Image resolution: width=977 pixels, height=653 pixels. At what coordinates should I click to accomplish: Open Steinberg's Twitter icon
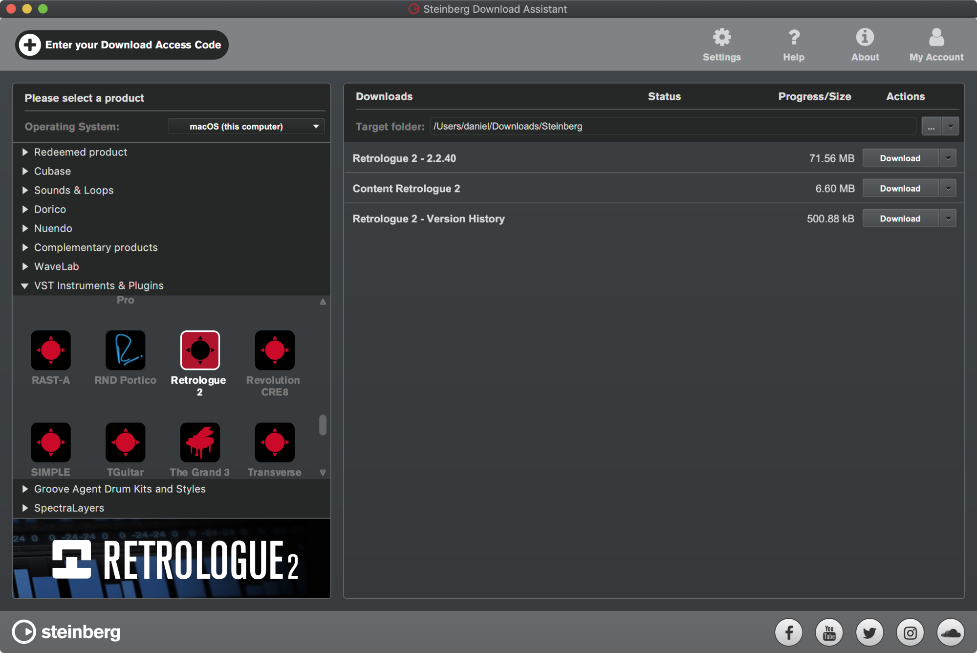[869, 632]
